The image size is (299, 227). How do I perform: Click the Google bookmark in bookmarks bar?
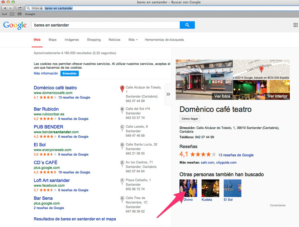tap(30, 14)
